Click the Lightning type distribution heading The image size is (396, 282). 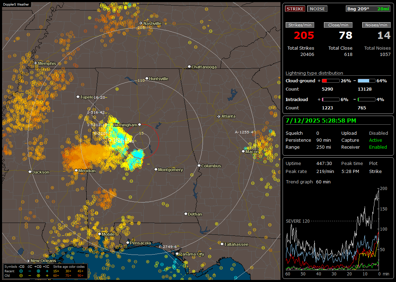coord(314,73)
